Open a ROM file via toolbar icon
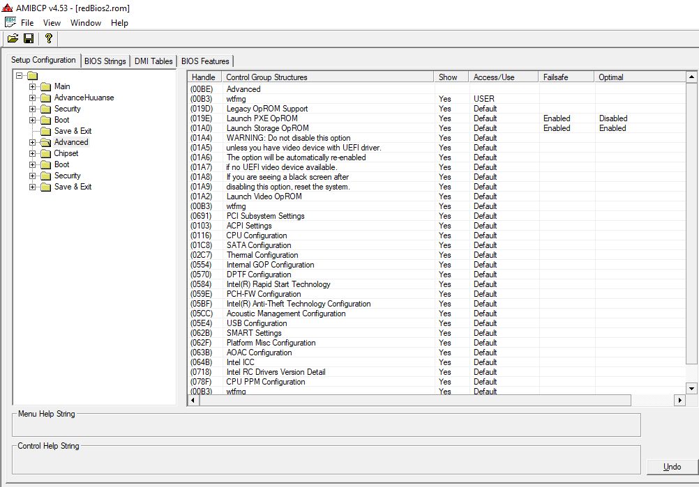 point(13,39)
